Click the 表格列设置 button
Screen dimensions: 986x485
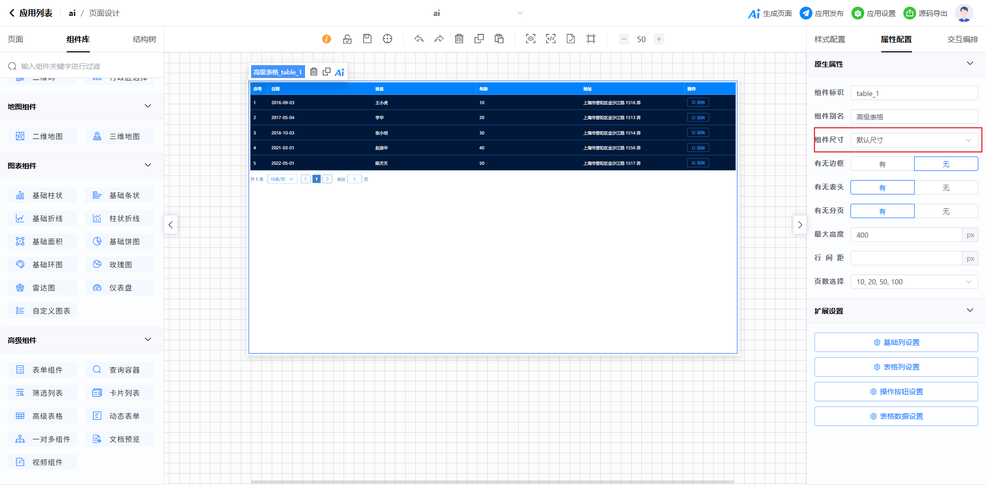[896, 367]
